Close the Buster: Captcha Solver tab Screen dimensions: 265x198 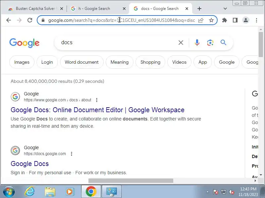click(62, 9)
